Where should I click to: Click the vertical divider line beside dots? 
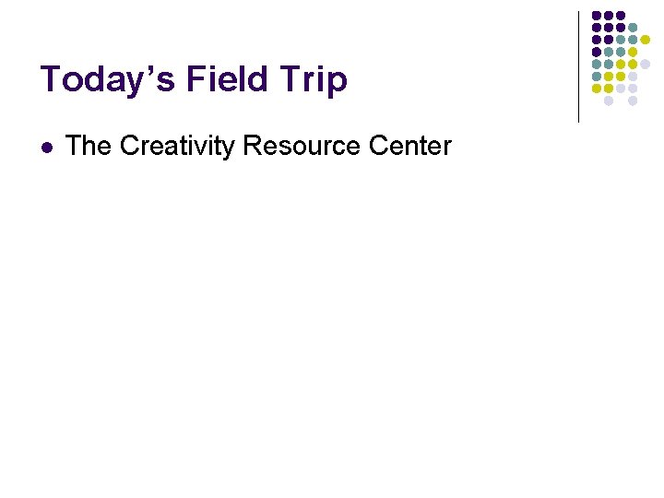tap(578, 67)
